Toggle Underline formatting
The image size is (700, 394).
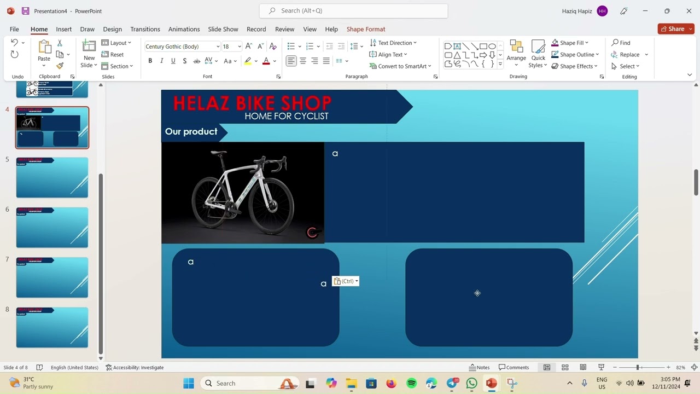(x=173, y=61)
